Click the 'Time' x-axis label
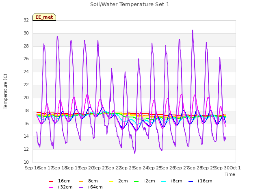Viewport: 260px width, 195px height. [x=230, y=174]
